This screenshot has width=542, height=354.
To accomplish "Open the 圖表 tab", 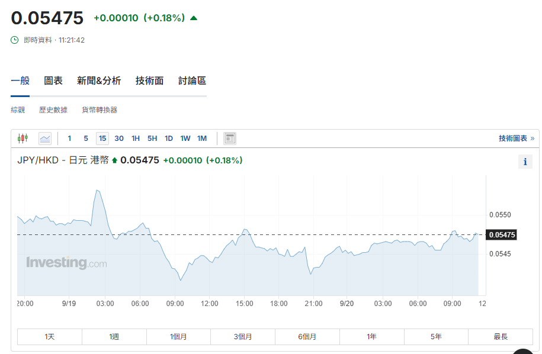I will (53, 81).
